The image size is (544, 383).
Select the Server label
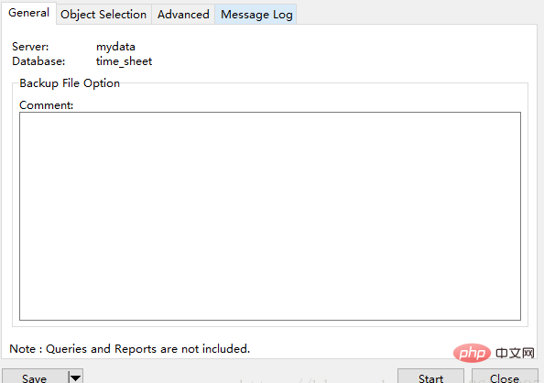(30, 47)
